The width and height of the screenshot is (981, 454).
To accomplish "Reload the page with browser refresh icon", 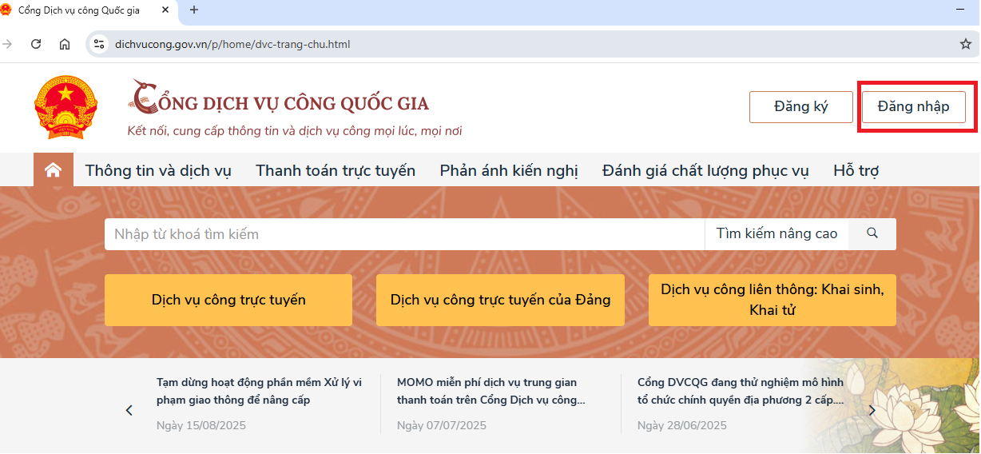I will [36, 44].
